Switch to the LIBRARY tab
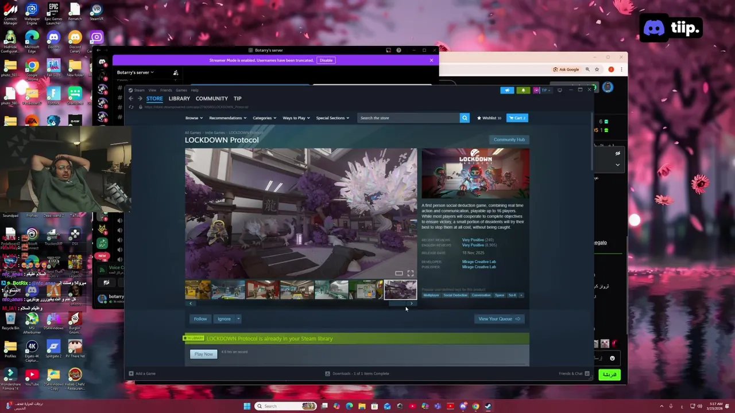The image size is (735, 413). point(179,99)
